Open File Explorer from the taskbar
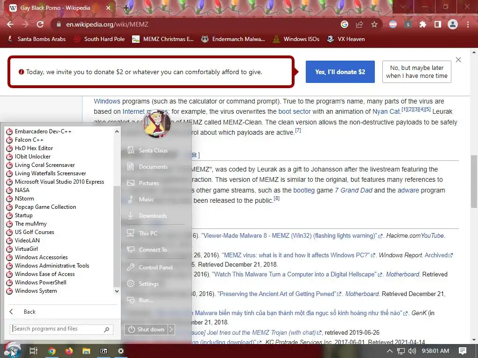 click(86, 351)
